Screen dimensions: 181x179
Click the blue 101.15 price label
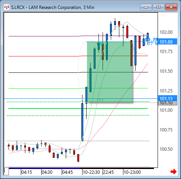click(168, 98)
